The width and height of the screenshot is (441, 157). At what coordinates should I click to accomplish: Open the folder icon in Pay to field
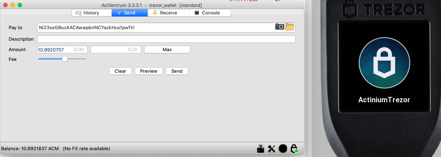(290, 27)
